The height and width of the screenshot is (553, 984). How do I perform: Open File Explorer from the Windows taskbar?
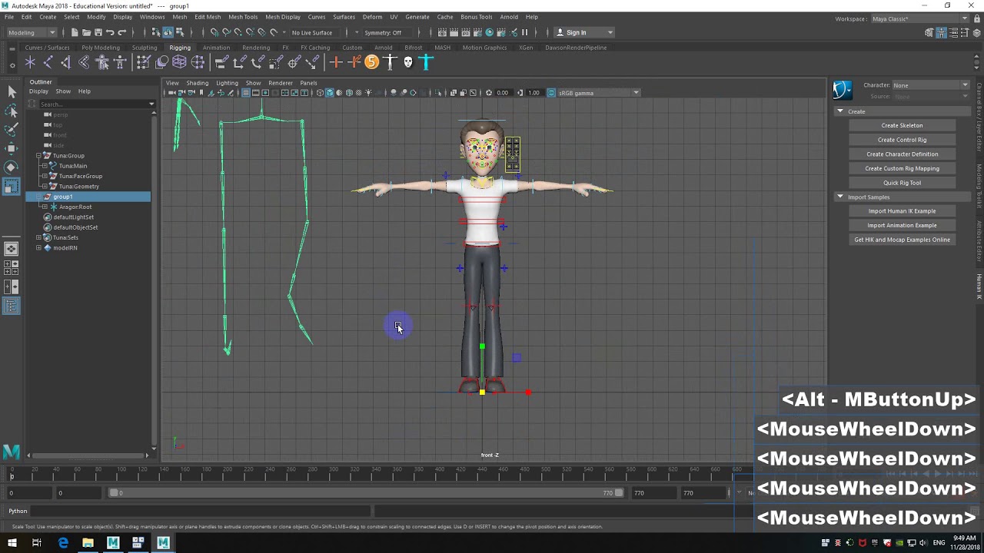pos(88,543)
